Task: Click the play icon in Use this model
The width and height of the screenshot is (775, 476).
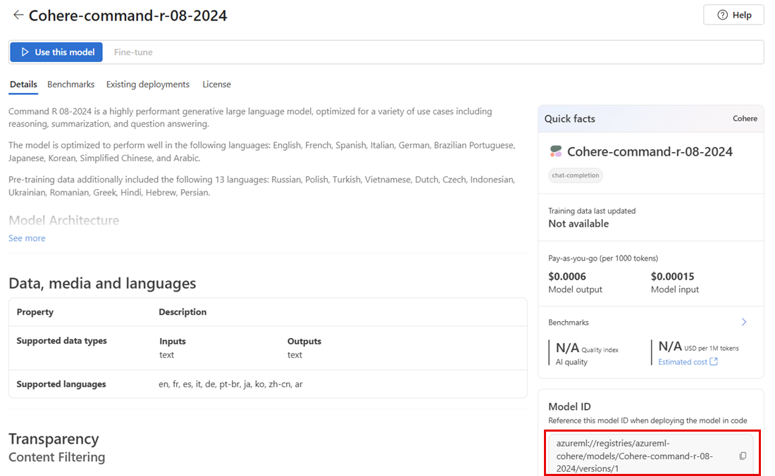Action: tap(25, 52)
